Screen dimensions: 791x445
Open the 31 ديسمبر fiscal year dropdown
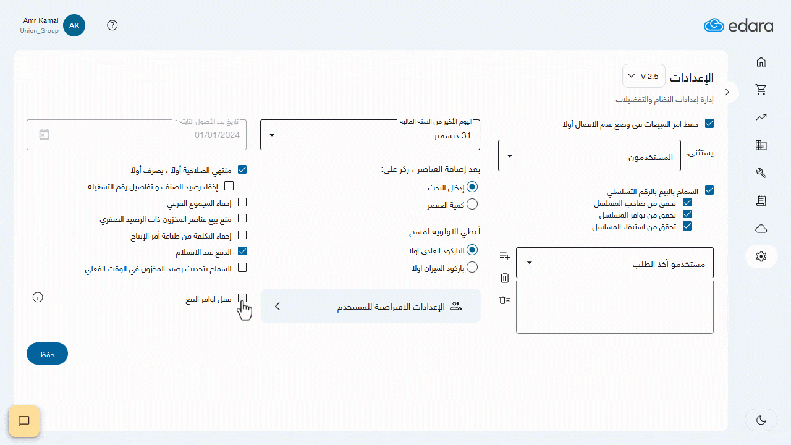tap(370, 134)
